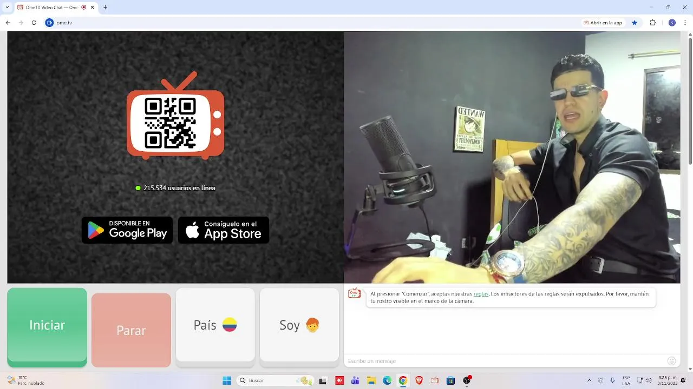Click the taskbar Buscar search box
Viewport: 693px width, 389px height.
pos(276,380)
